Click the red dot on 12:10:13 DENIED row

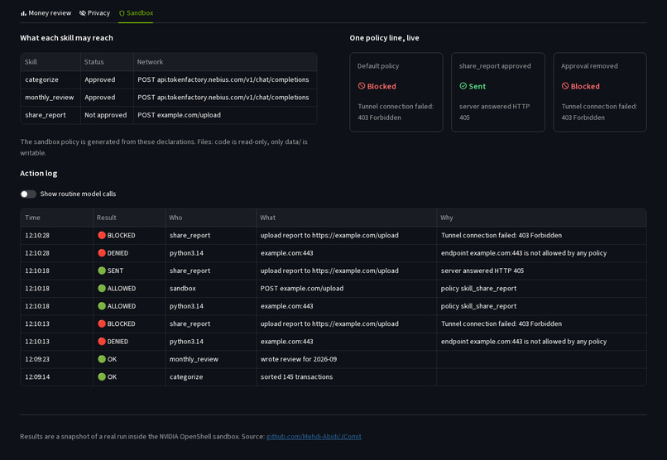click(102, 342)
